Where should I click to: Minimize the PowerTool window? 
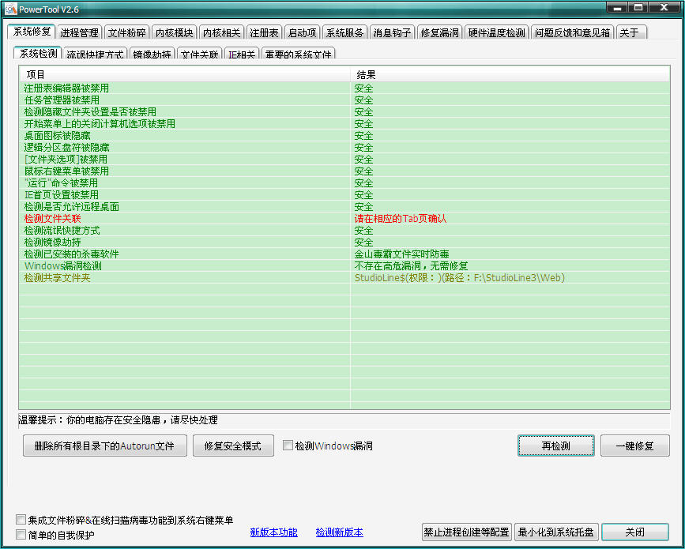coord(617,7)
